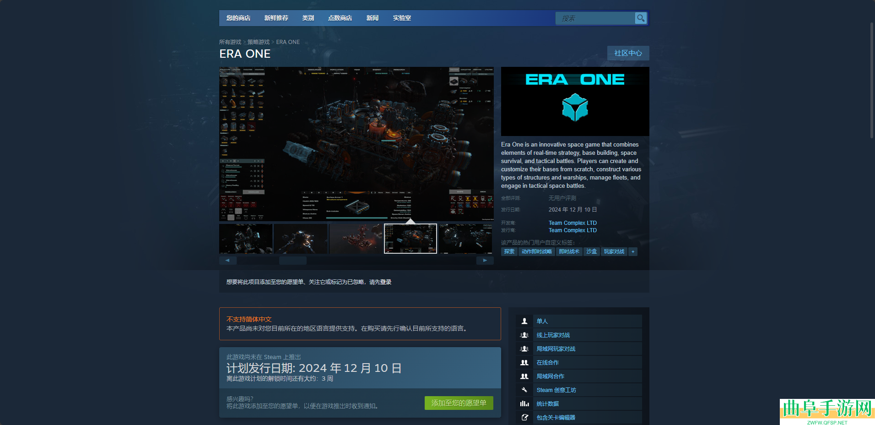Click the main game screenshot

pyautogui.click(x=356, y=144)
